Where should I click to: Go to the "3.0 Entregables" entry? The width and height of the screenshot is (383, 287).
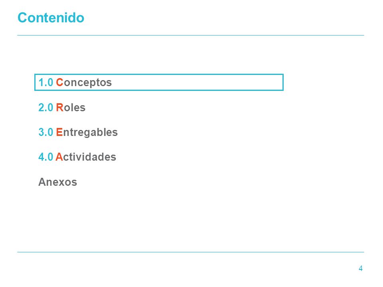(78, 132)
